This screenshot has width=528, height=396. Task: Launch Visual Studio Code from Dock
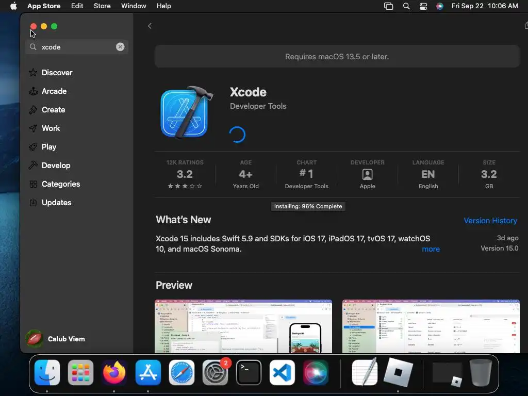282,372
